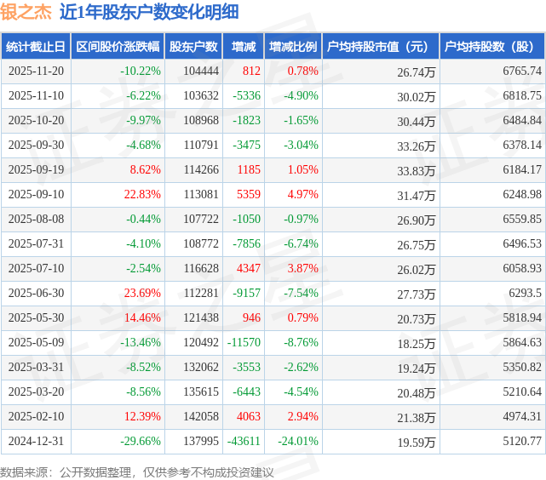Select the date cell 2025-03-20

click(x=37, y=392)
